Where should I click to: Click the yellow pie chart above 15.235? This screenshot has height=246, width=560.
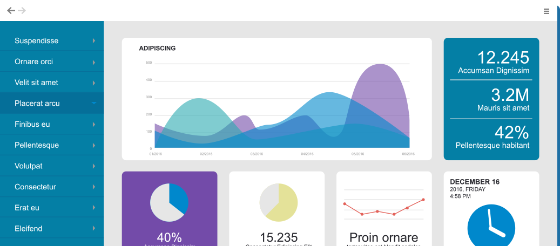point(278,202)
